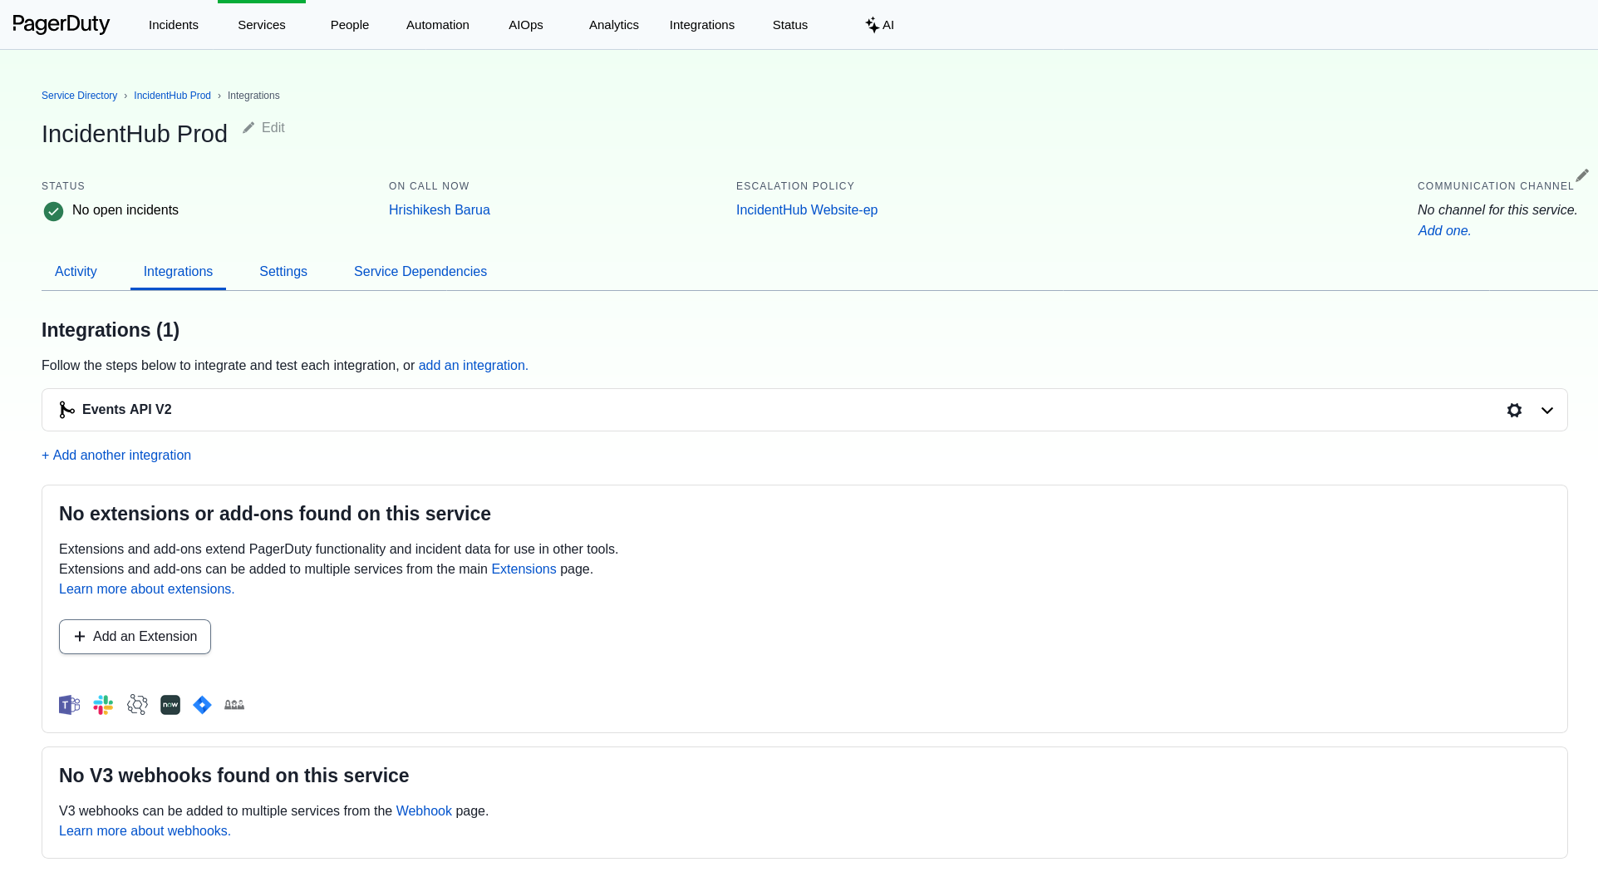
Task: Open the PagerDuty logo home link
Action: (x=61, y=24)
